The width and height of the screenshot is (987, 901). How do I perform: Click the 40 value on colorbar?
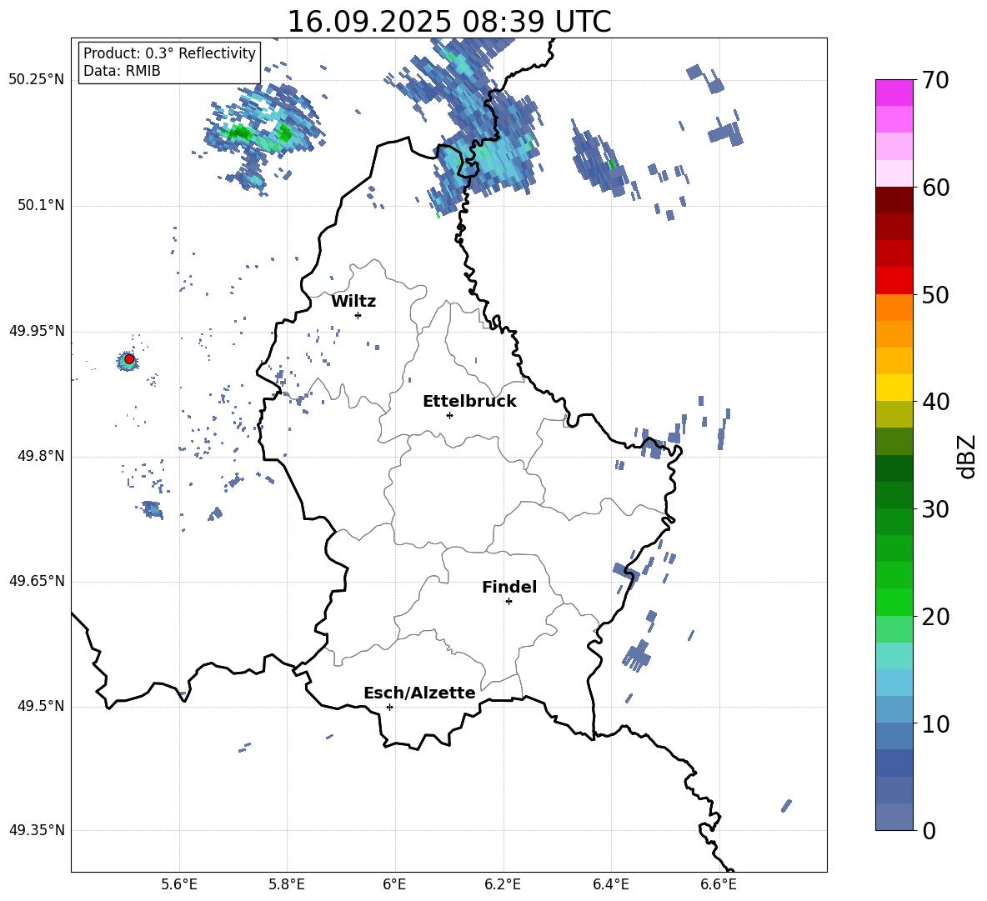[x=935, y=402]
